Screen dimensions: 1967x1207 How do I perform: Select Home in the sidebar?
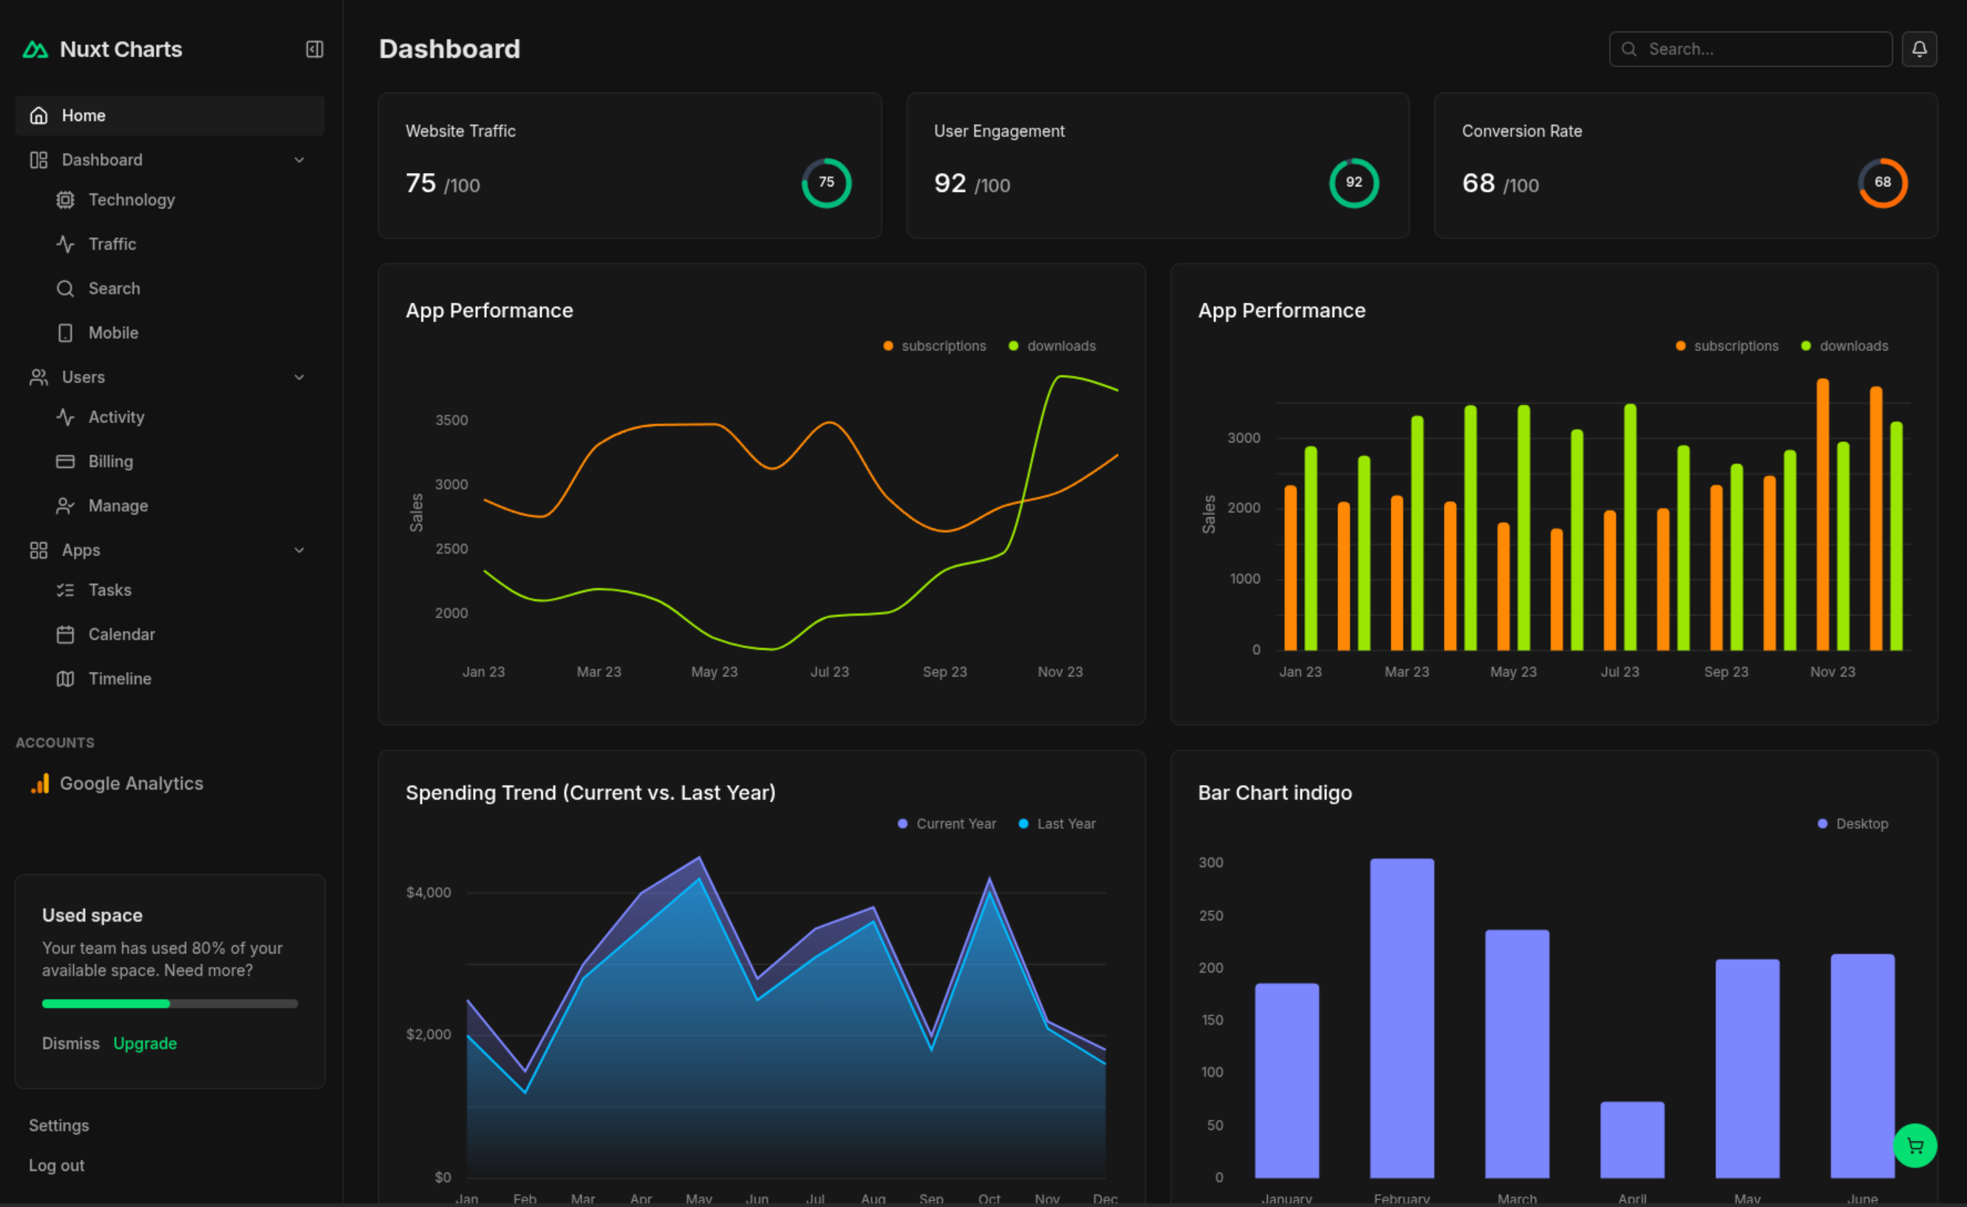coord(83,116)
